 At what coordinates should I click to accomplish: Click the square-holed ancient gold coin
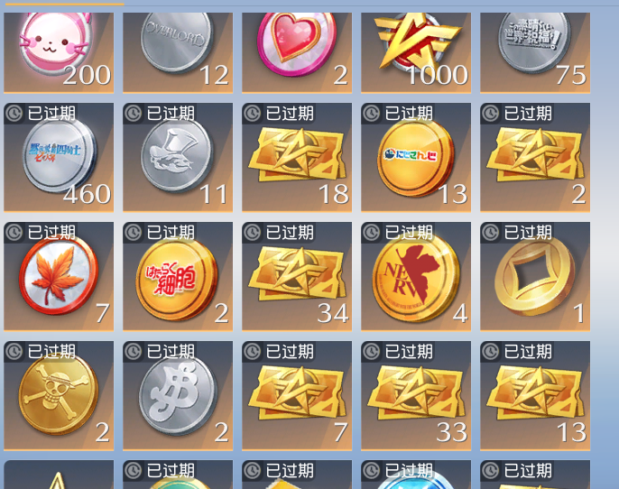(535, 276)
